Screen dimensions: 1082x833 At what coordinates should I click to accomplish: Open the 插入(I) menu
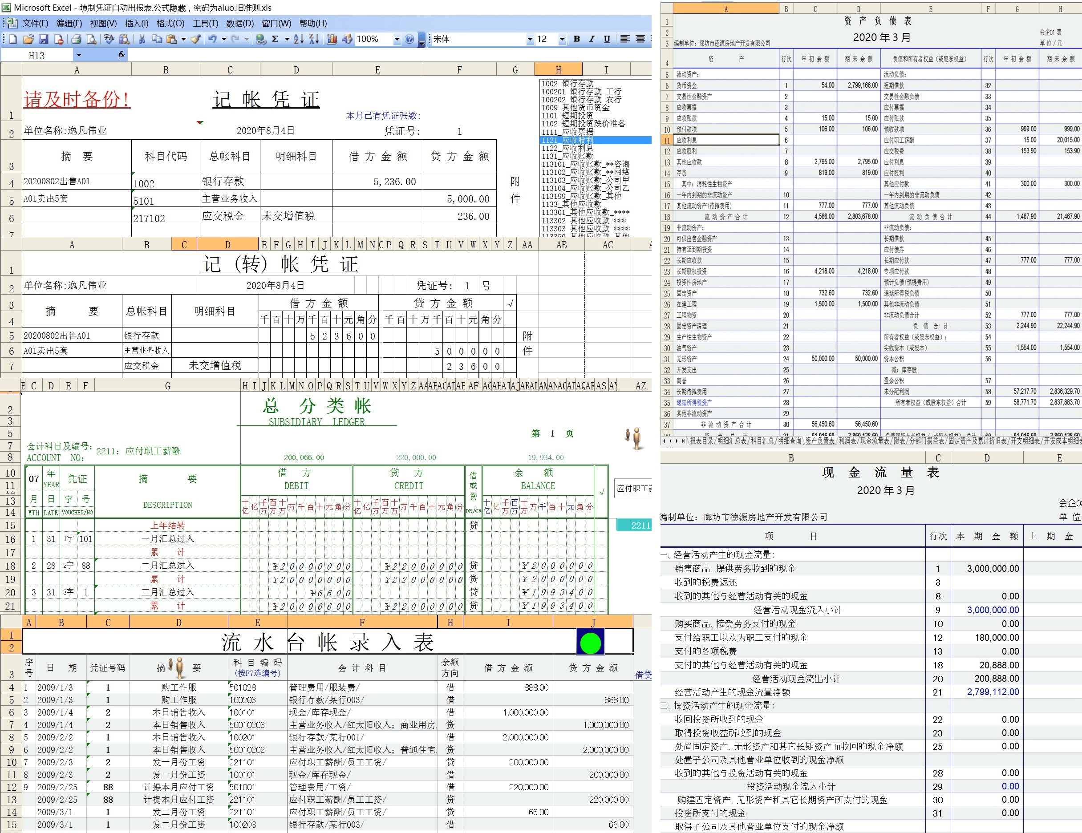[136, 23]
